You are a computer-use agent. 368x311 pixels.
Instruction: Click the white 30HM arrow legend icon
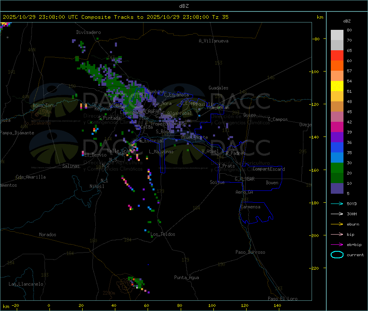[x=337, y=214]
